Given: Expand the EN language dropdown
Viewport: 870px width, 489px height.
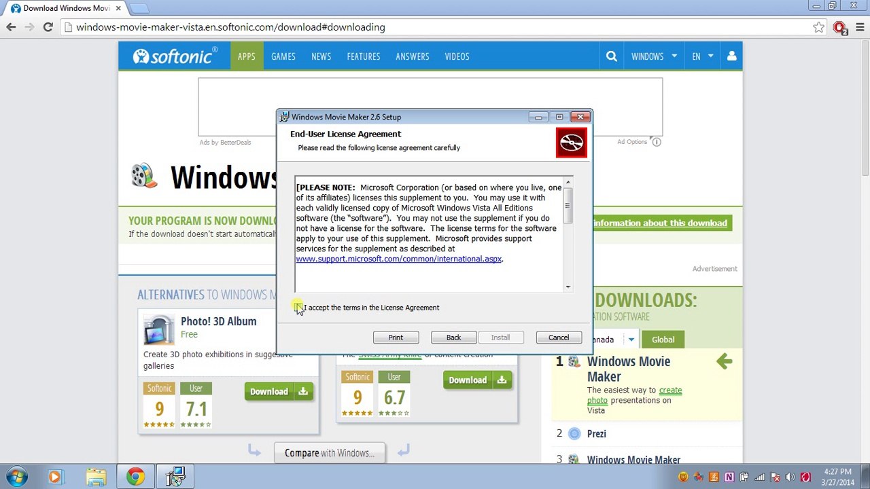Looking at the screenshot, I should point(703,56).
